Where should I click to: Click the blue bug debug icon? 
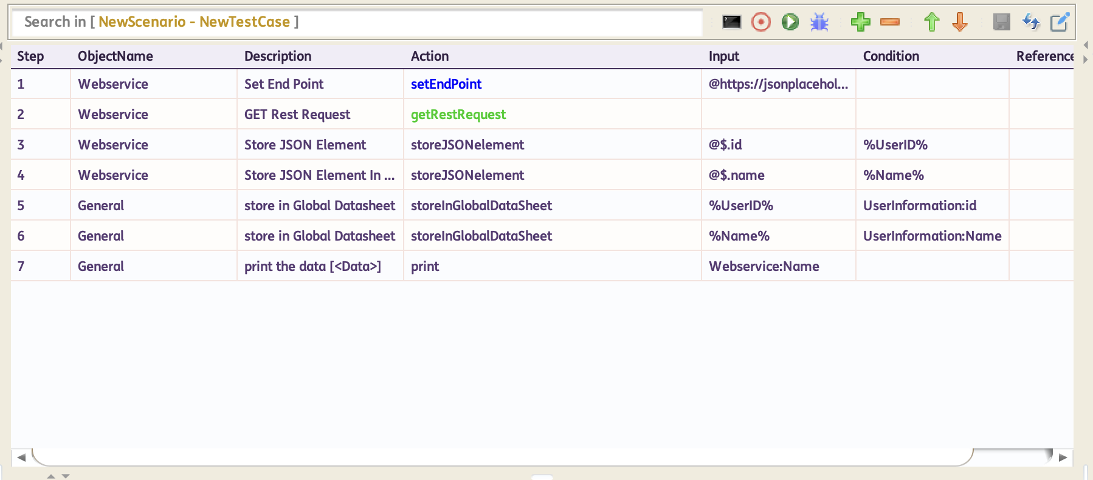(819, 22)
